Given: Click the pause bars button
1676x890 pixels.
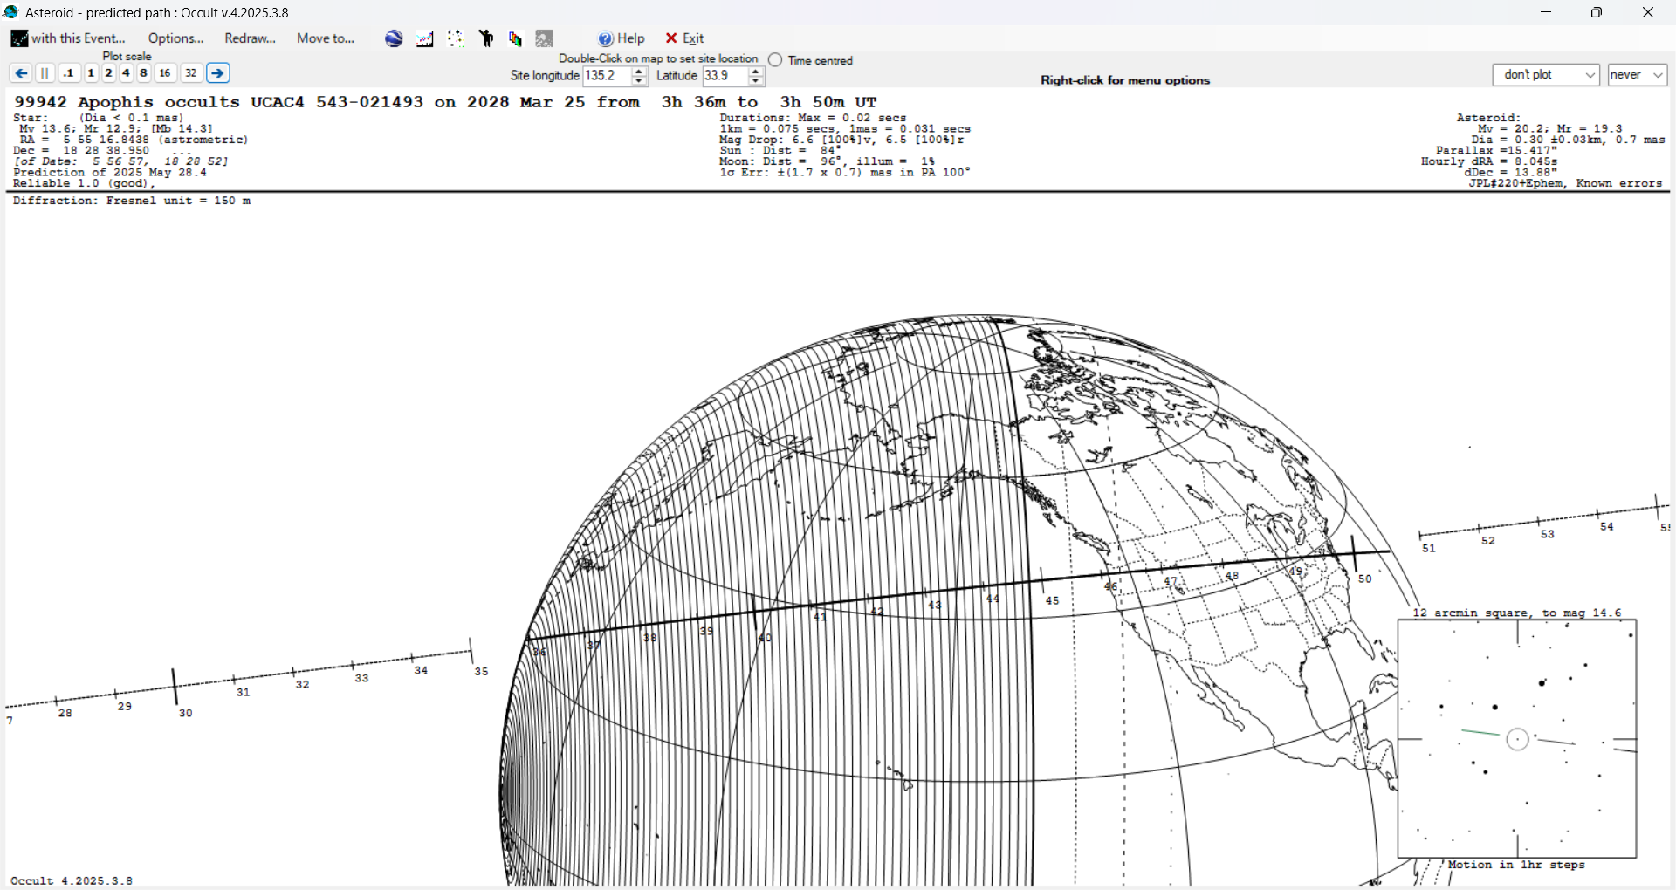Looking at the screenshot, I should pos(45,73).
